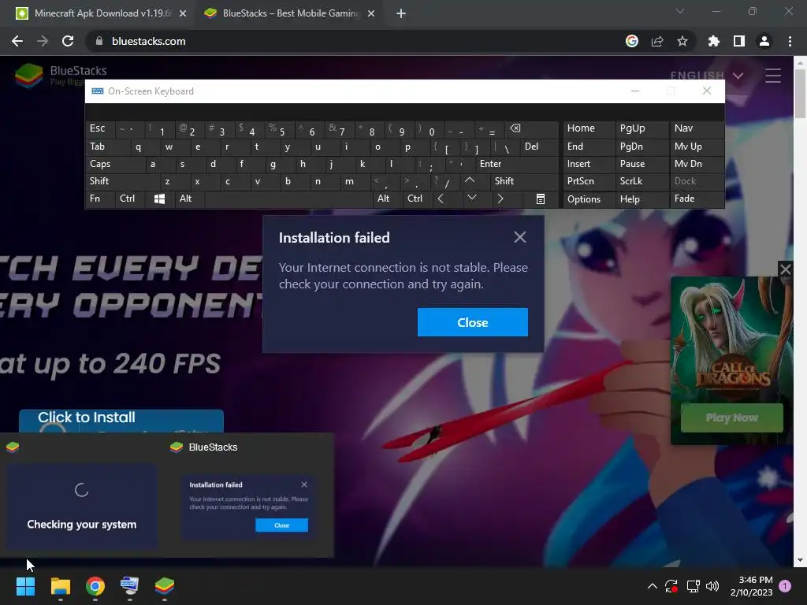Click the Tab key on keyboard
Screen dimensions: 807x605
108,147
